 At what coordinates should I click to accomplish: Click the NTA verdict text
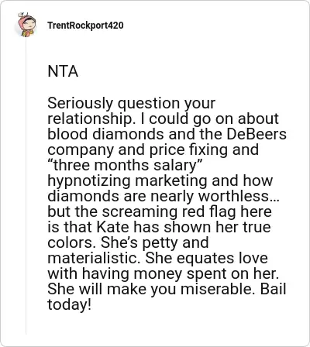point(63,71)
